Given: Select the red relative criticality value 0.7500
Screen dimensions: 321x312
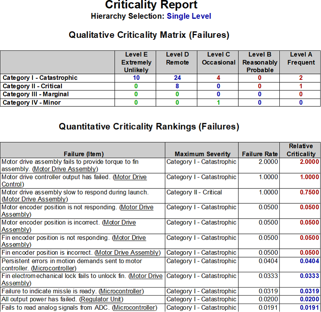Looking at the screenshot, I should tap(309, 192).
